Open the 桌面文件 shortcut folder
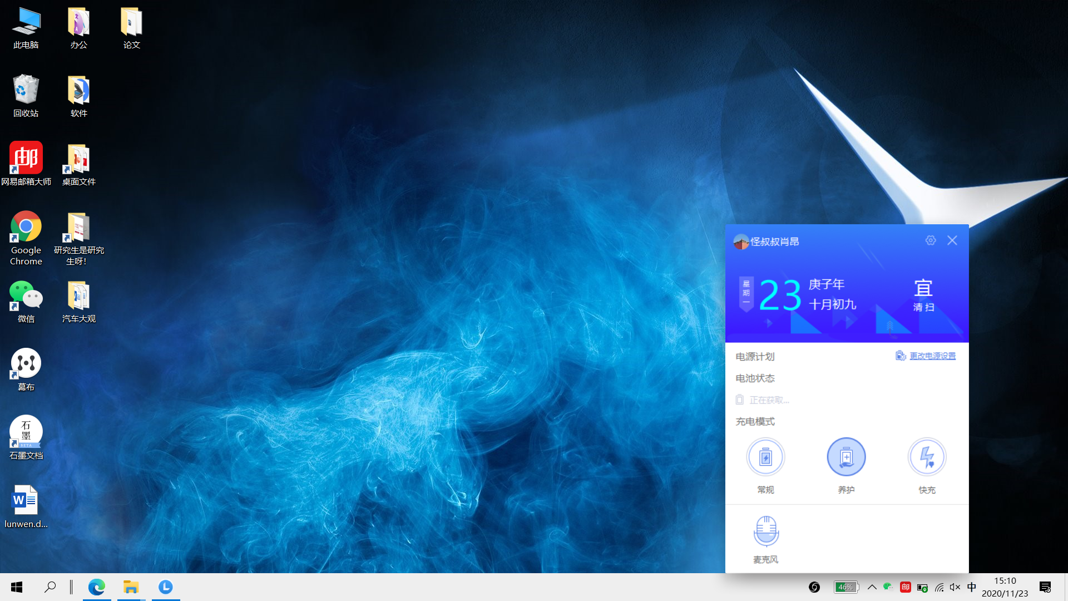1068x601 pixels. pyautogui.click(x=78, y=164)
